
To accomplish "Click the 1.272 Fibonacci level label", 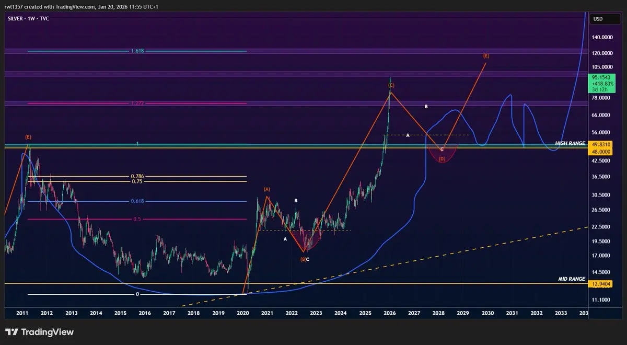I will tap(137, 103).
